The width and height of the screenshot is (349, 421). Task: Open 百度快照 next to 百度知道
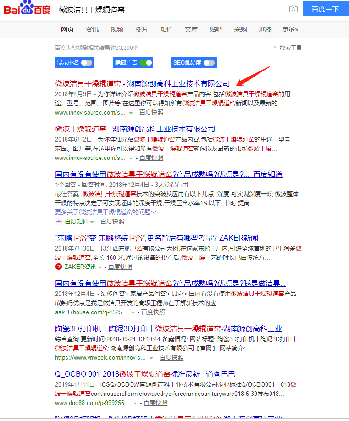[112, 222]
